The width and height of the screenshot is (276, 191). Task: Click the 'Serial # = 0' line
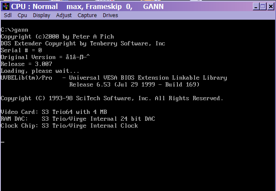[21, 51]
